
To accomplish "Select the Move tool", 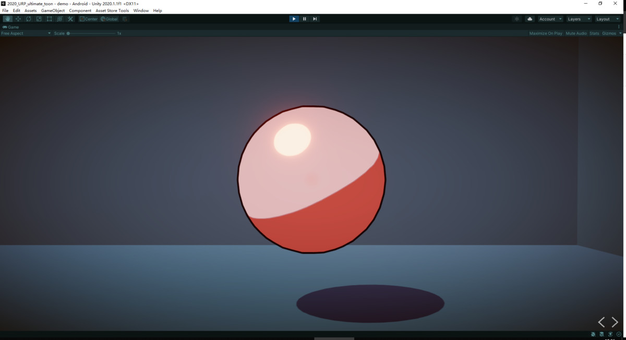I will pos(18,19).
